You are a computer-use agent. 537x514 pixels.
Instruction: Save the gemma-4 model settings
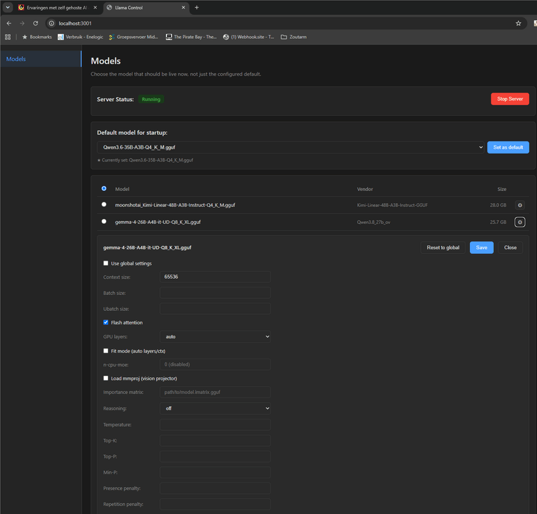point(481,247)
